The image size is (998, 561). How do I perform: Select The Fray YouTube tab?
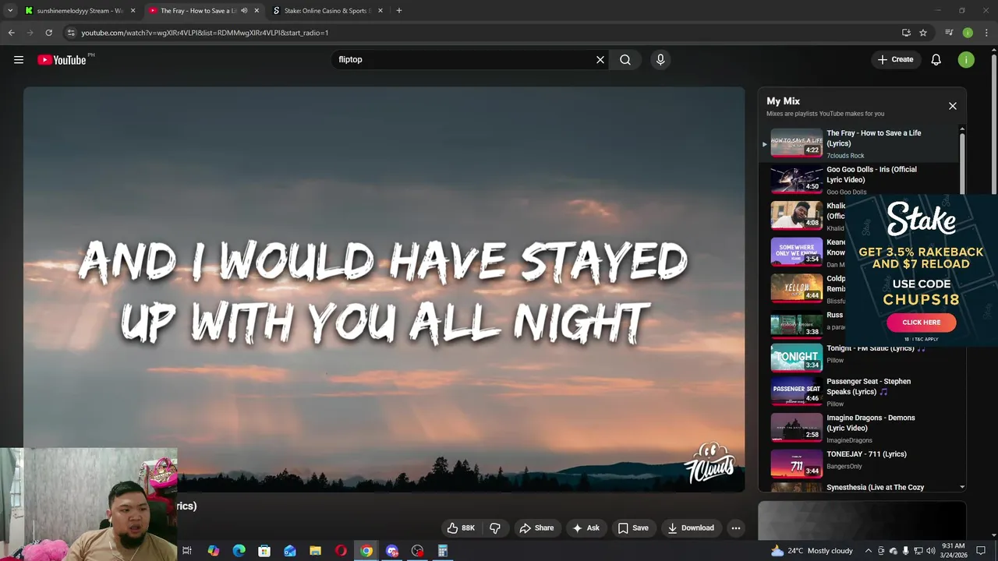197,11
